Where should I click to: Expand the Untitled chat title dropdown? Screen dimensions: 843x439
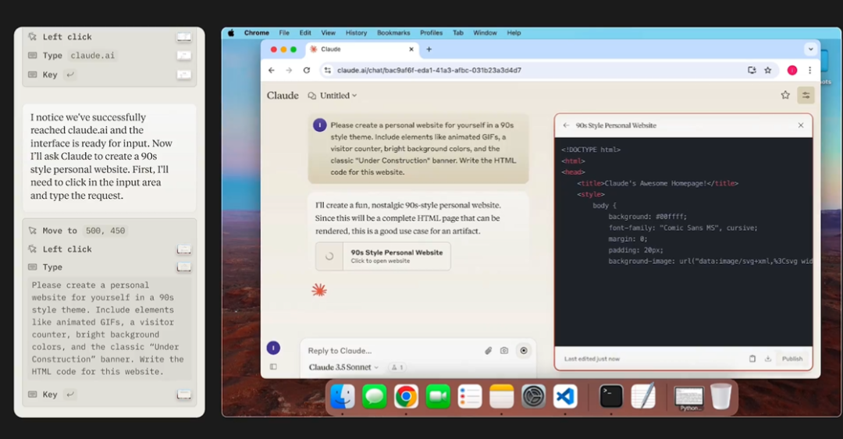(338, 96)
